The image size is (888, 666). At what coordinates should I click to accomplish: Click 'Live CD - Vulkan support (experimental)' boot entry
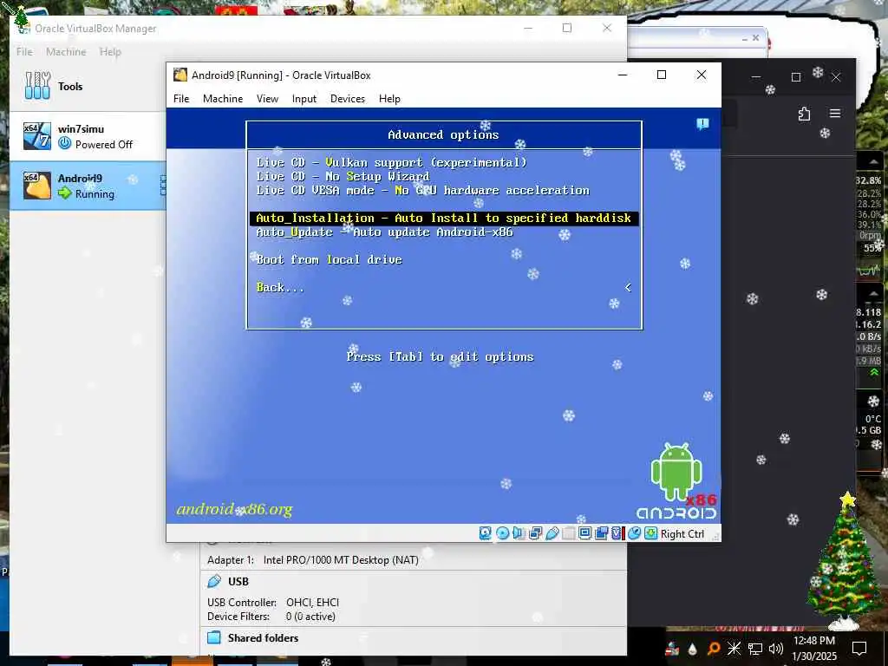(391, 162)
